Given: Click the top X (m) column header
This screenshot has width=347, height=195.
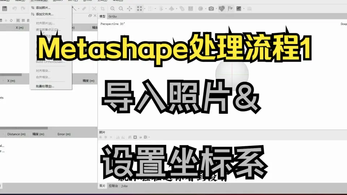Looking at the screenshot, I should [x=20, y=28].
